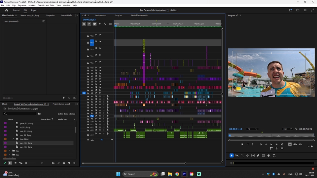Click the Home icon
This screenshot has height=178, width=317.
6,10
